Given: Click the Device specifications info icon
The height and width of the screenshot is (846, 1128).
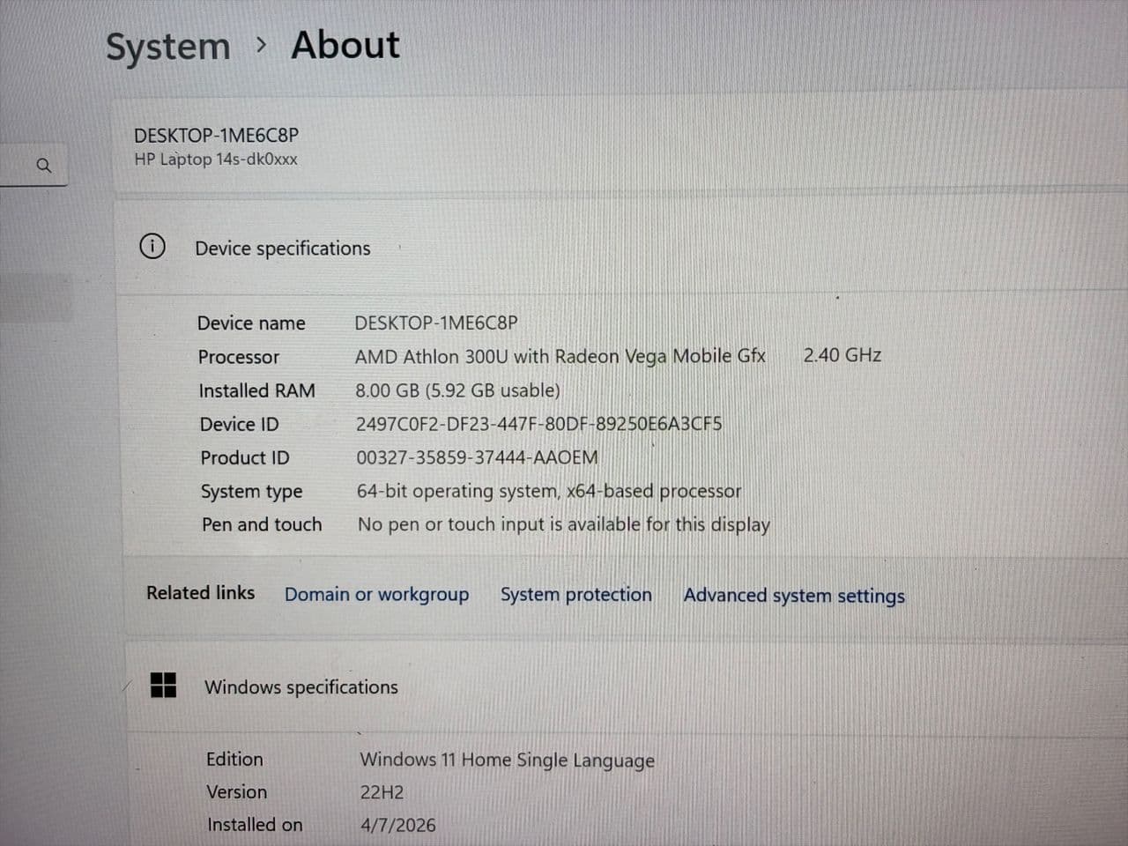Looking at the screenshot, I should (x=152, y=247).
